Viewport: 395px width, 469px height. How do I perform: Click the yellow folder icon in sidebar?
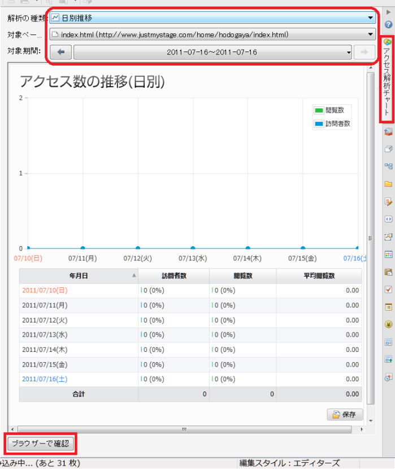[x=388, y=184]
